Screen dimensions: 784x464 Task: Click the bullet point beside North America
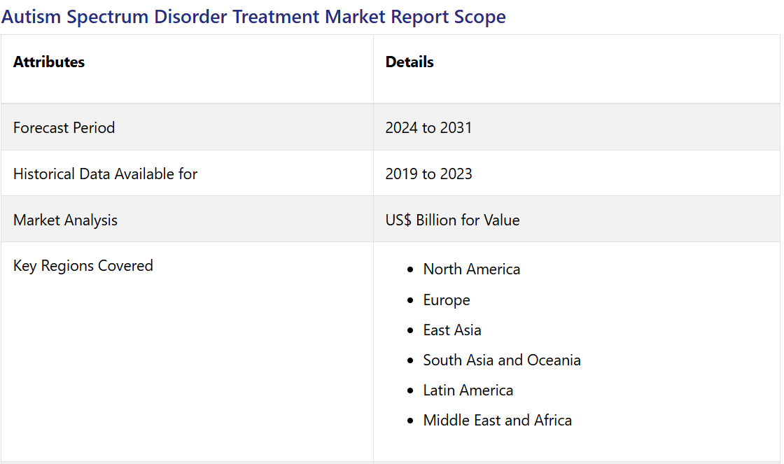point(410,270)
